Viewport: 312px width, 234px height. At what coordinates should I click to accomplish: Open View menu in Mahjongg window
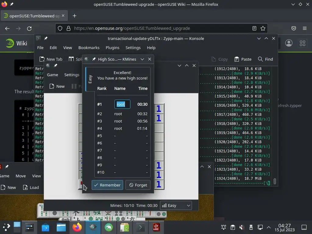click(x=37, y=176)
